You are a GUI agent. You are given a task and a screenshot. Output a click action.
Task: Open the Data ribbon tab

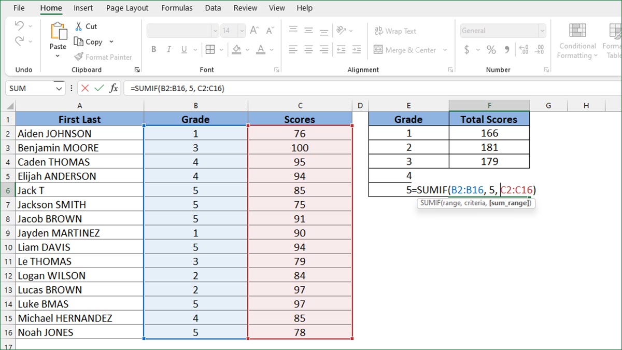pyautogui.click(x=213, y=8)
